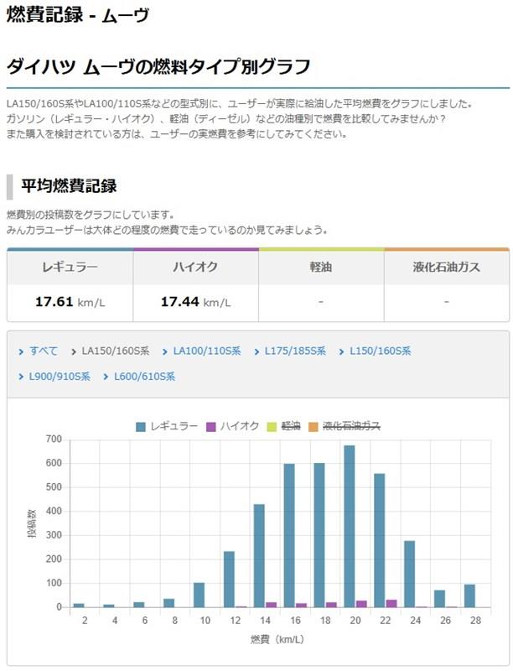
Task: Click the blue bar at 22 km/L
Action: [x=380, y=540]
